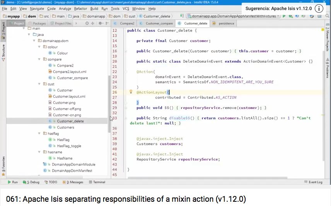Screen dimensions: 331x206
Task: Collapse the colour package
Action: pyautogui.click(x=39, y=47)
